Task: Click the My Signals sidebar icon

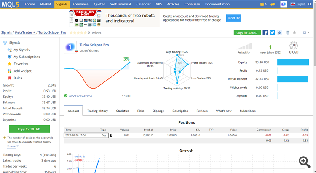Action: (x=9, y=50)
